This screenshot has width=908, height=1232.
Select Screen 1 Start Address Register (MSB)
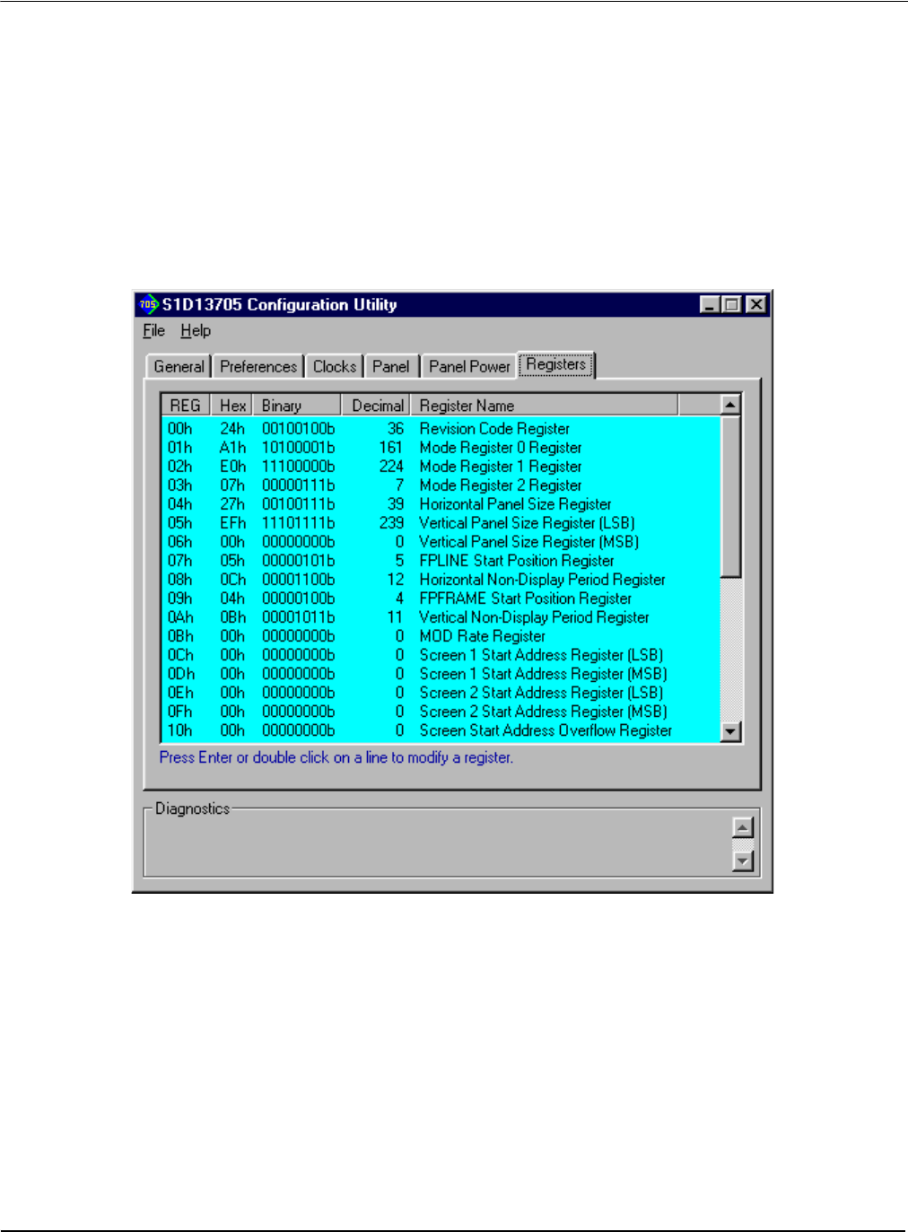(441, 674)
